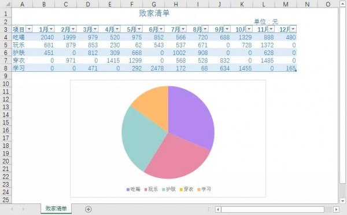Screen dimensions: 347x215
Task: Switch to the 败家清单 sheet tab
Action: point(56,209)
